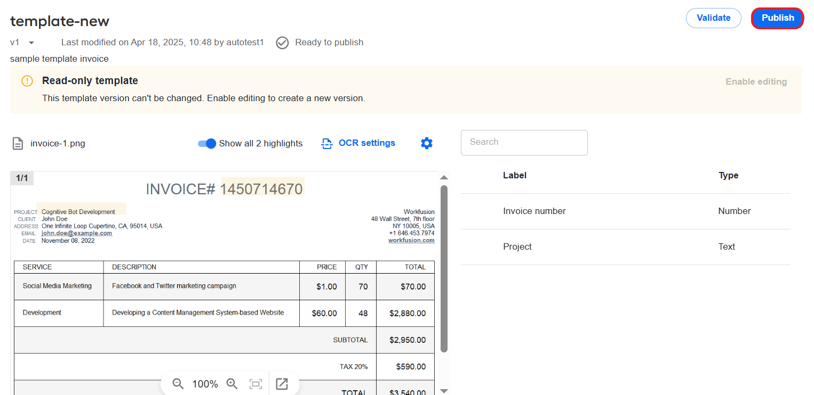Click the sample template invoice description
The image size is (814, 395).
(59, 59)
